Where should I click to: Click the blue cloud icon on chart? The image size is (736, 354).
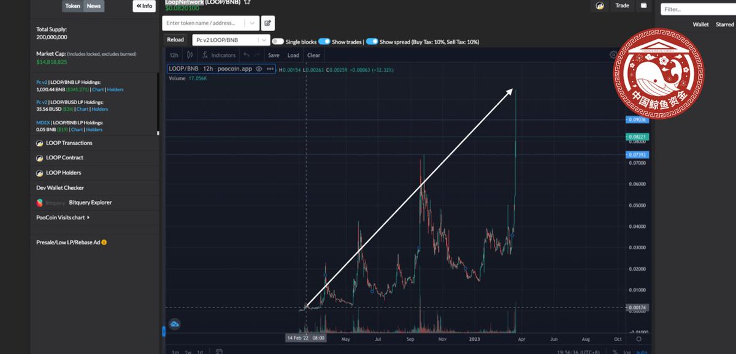tap(174, 324)
